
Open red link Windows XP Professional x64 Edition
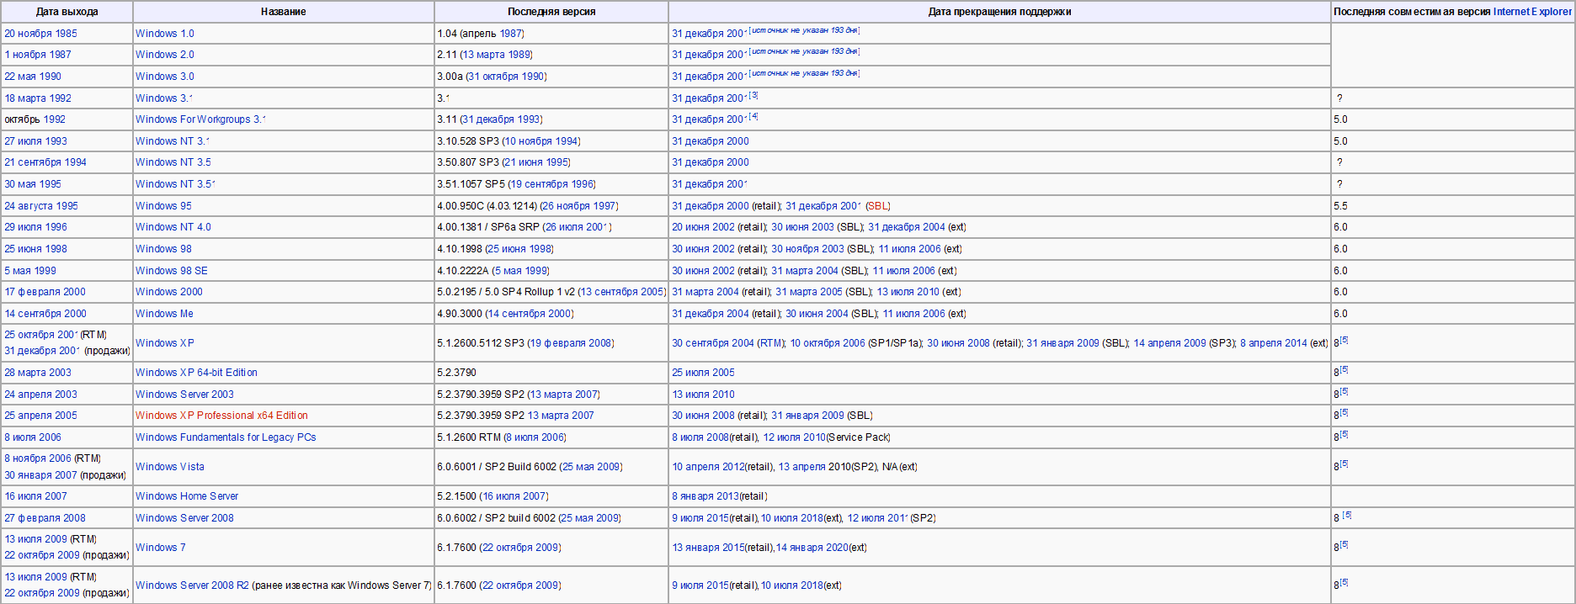pos(221,416)
